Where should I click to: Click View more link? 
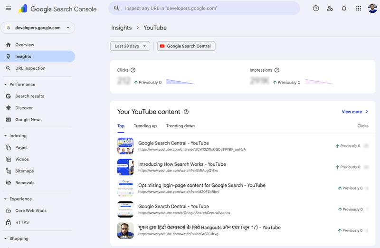tap(351, 112)
